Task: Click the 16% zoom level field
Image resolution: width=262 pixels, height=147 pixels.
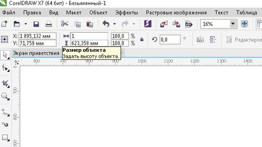Action: coord(215,24)
